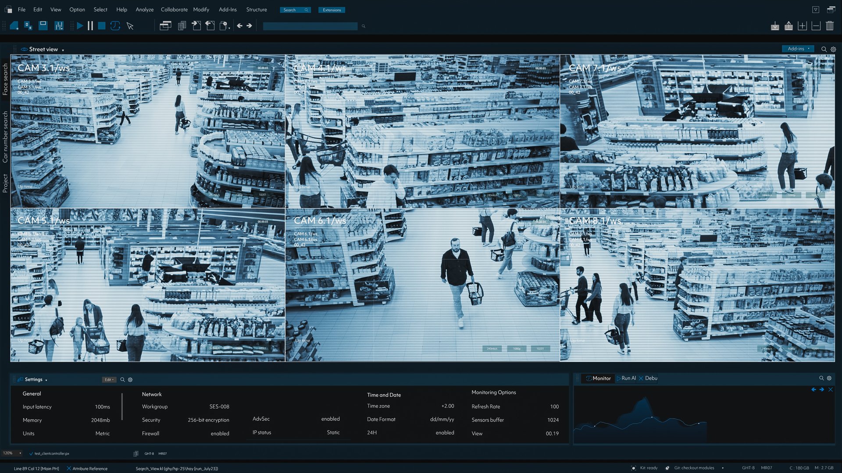842x473 pixels.
Task: Click the magnifier icon in the Monitor panel
Action: click(821, 378)
